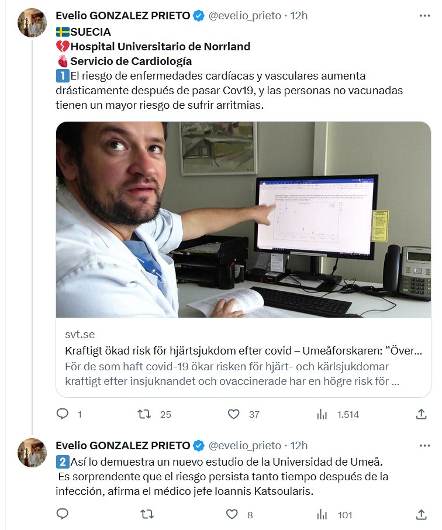Like the second tweet with 8 likes

(233, 515)
